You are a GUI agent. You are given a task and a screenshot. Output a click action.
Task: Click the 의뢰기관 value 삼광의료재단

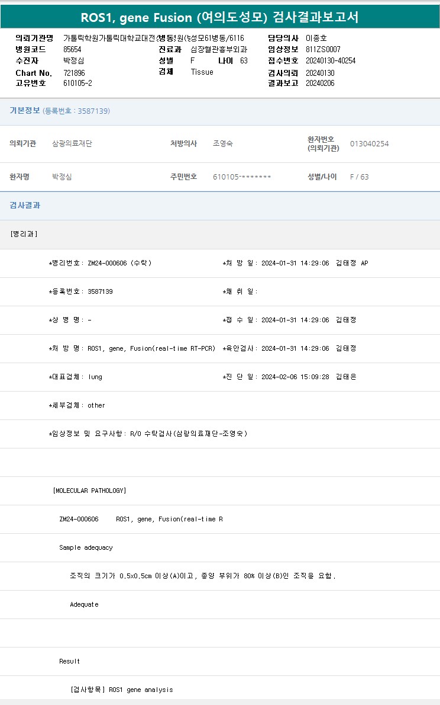click(x=72, y=144)
